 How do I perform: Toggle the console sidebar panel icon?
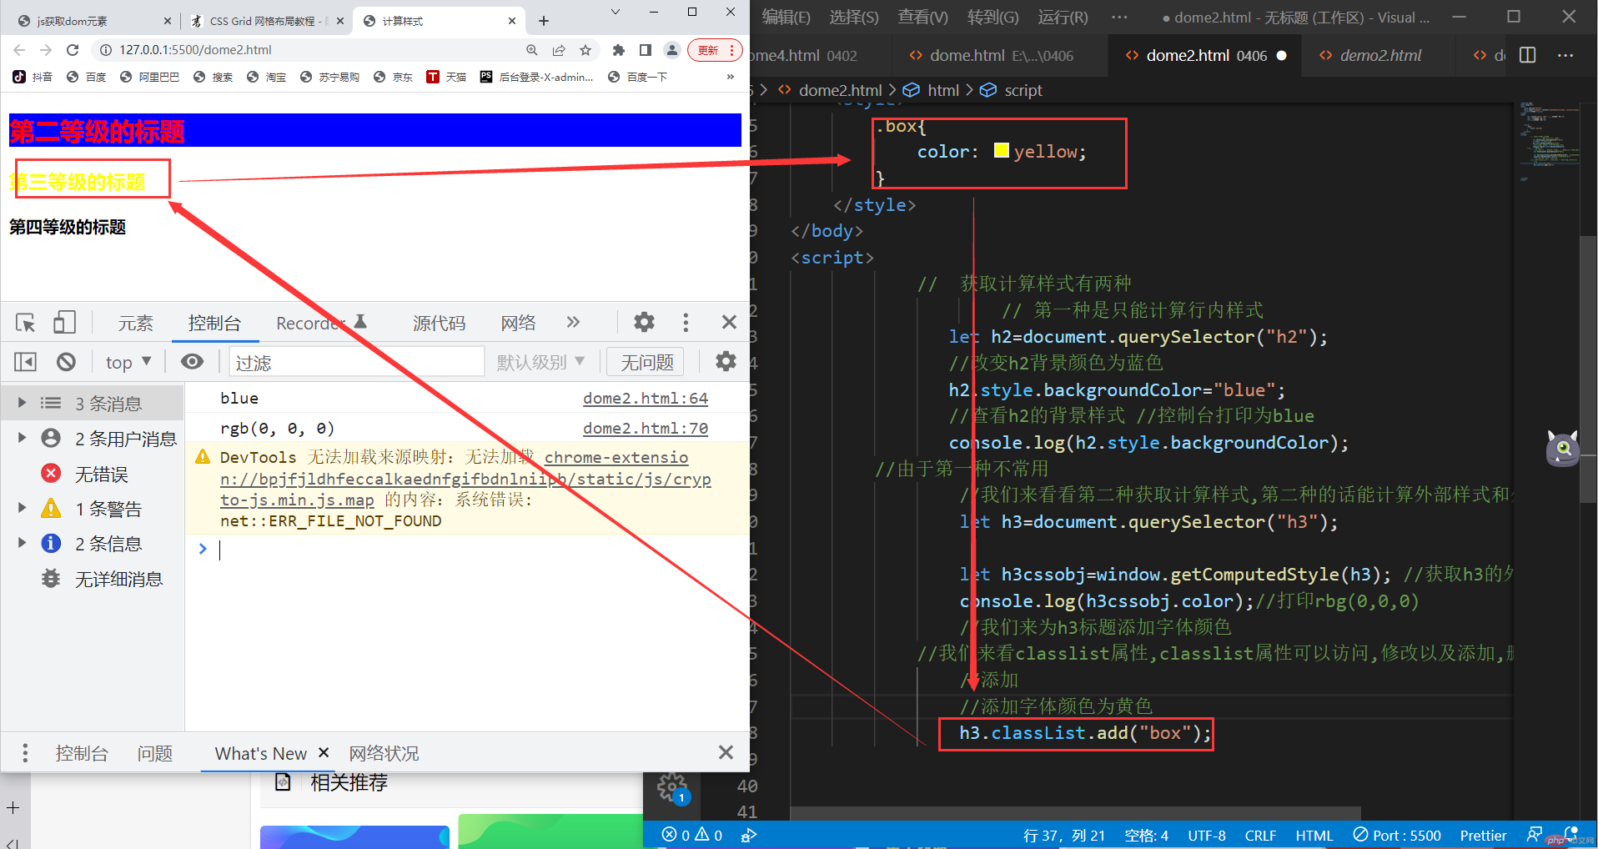pyautogui.click(x=26, y=362)
